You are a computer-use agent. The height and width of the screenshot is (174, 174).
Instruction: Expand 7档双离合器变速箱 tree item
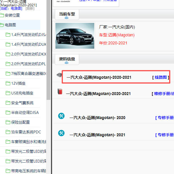[29, 74]
